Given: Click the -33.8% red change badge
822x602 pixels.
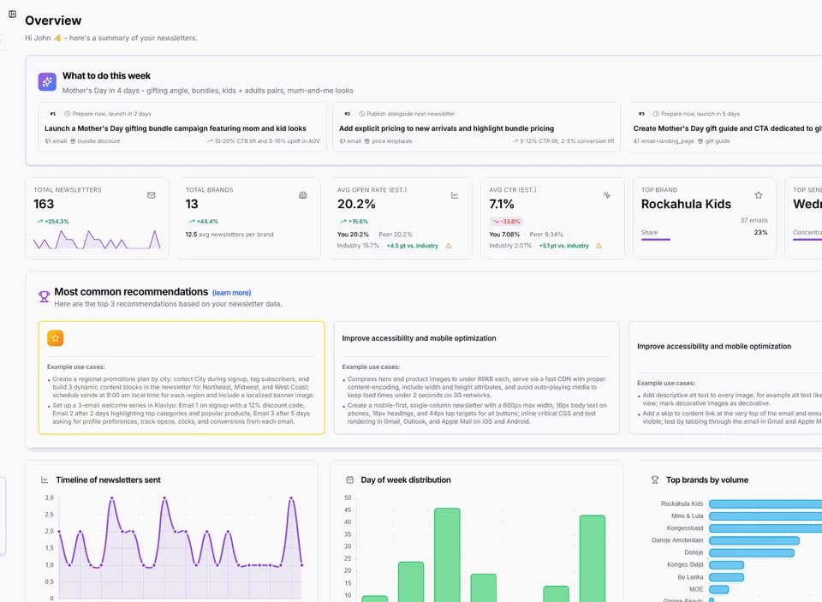Looking at the screenshot, I should 506,221.
